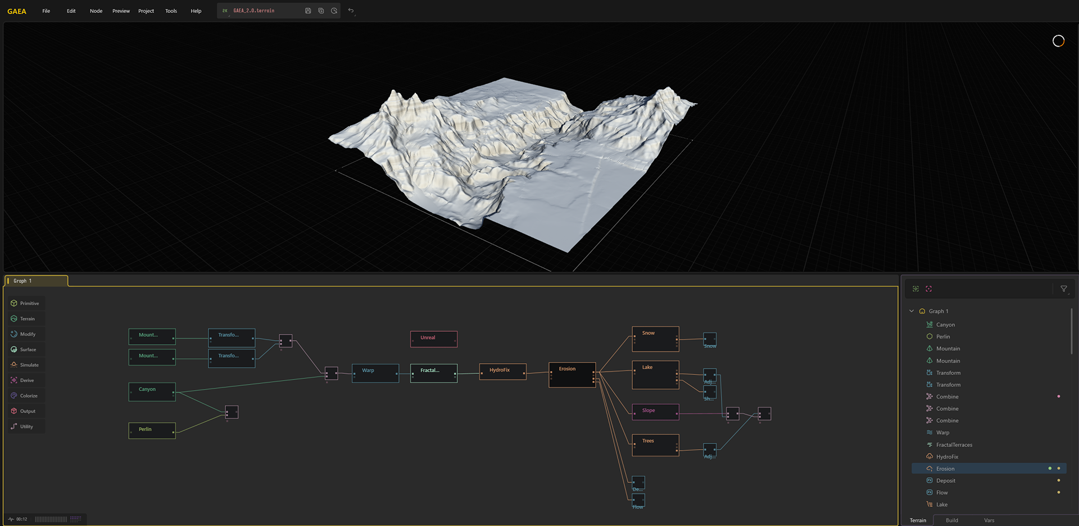Select the Unreal output node
This screenshot has height=526, width=1079.
point(434,339)
